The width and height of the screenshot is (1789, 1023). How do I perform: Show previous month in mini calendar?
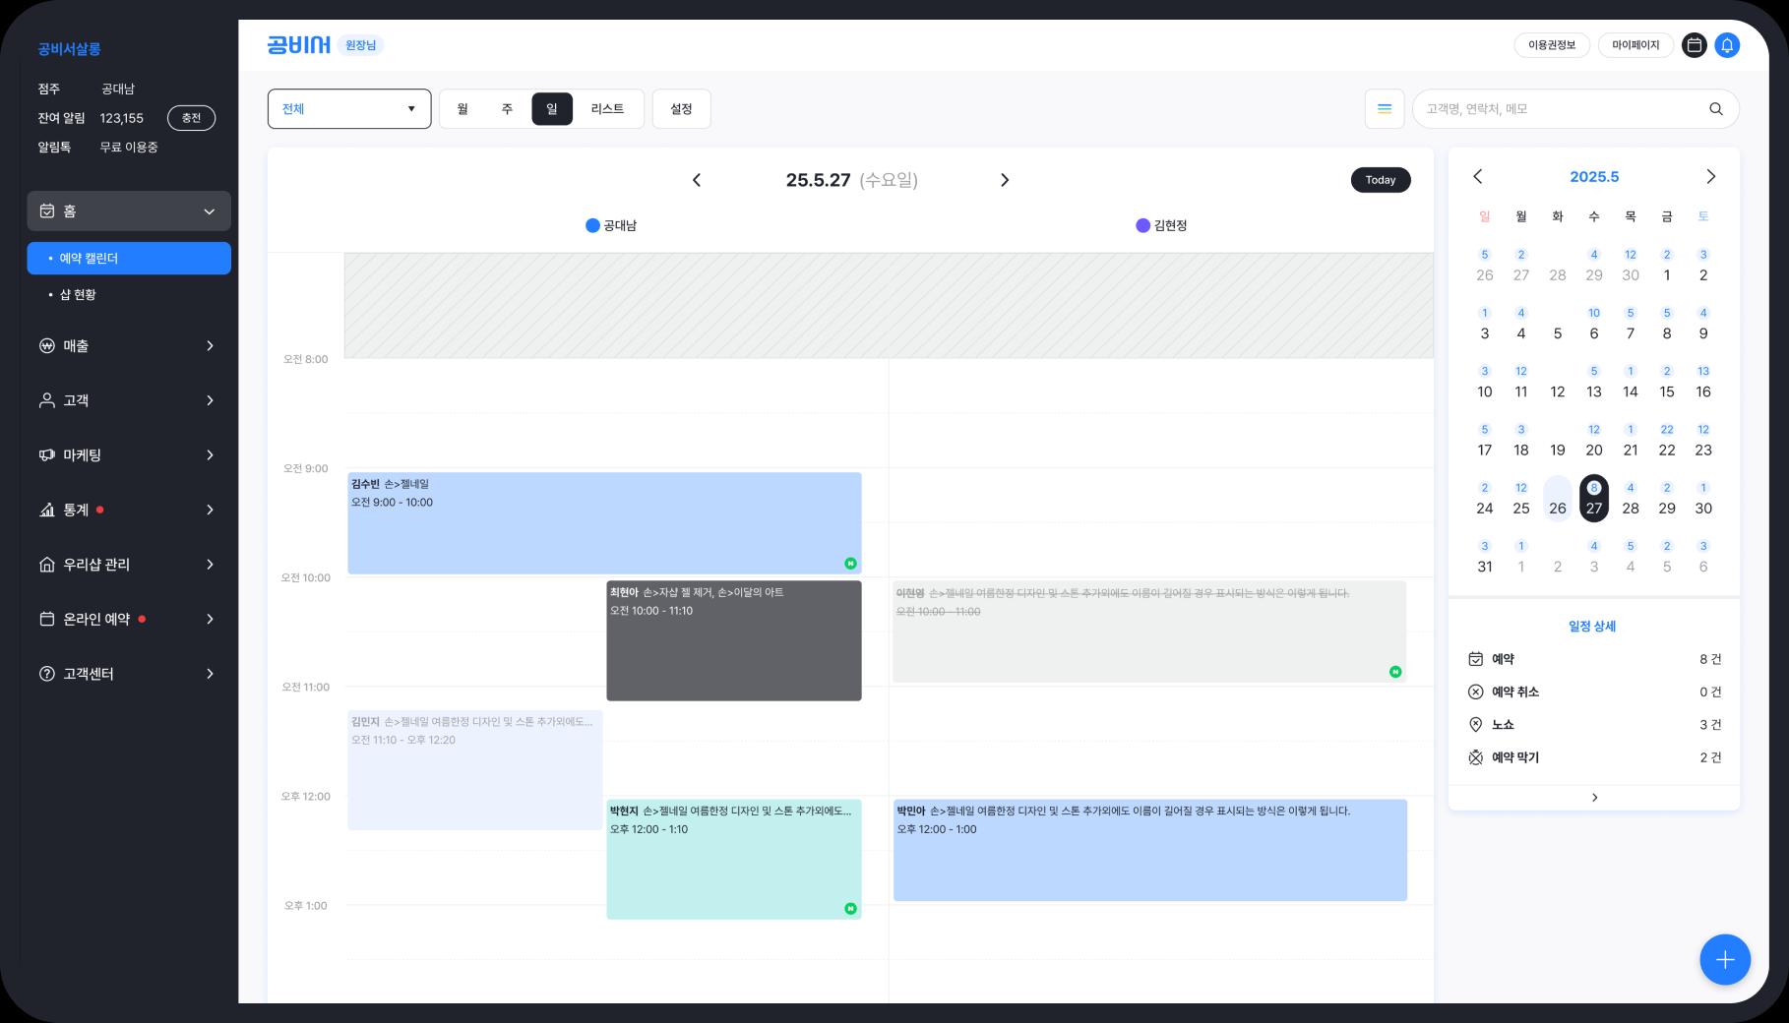tap(1477, 177)
